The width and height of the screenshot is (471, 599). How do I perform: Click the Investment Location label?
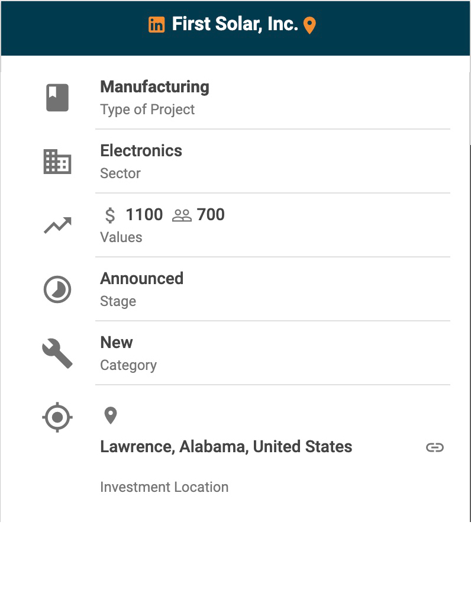click(x=164, y=487)
